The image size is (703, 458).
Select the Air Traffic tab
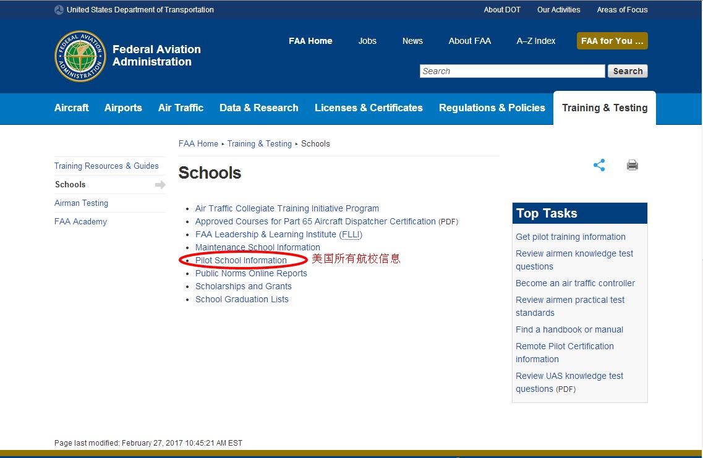(x=181, y=108)
